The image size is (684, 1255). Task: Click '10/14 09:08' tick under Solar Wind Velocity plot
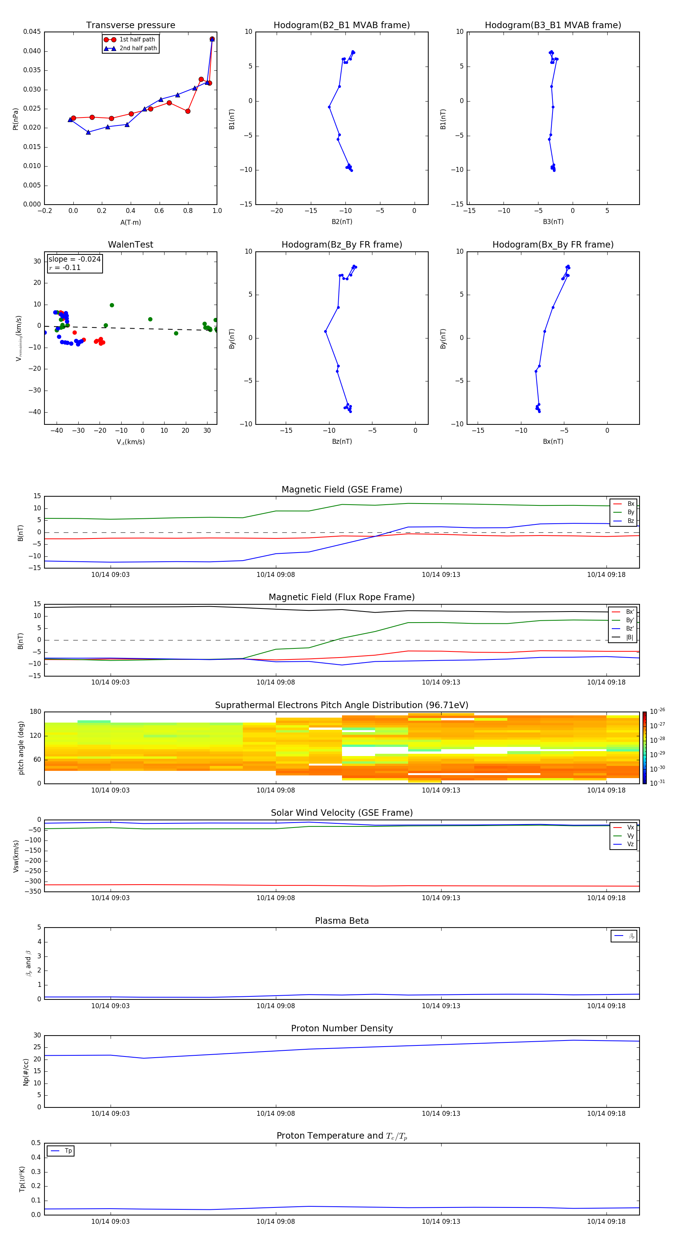275,898
